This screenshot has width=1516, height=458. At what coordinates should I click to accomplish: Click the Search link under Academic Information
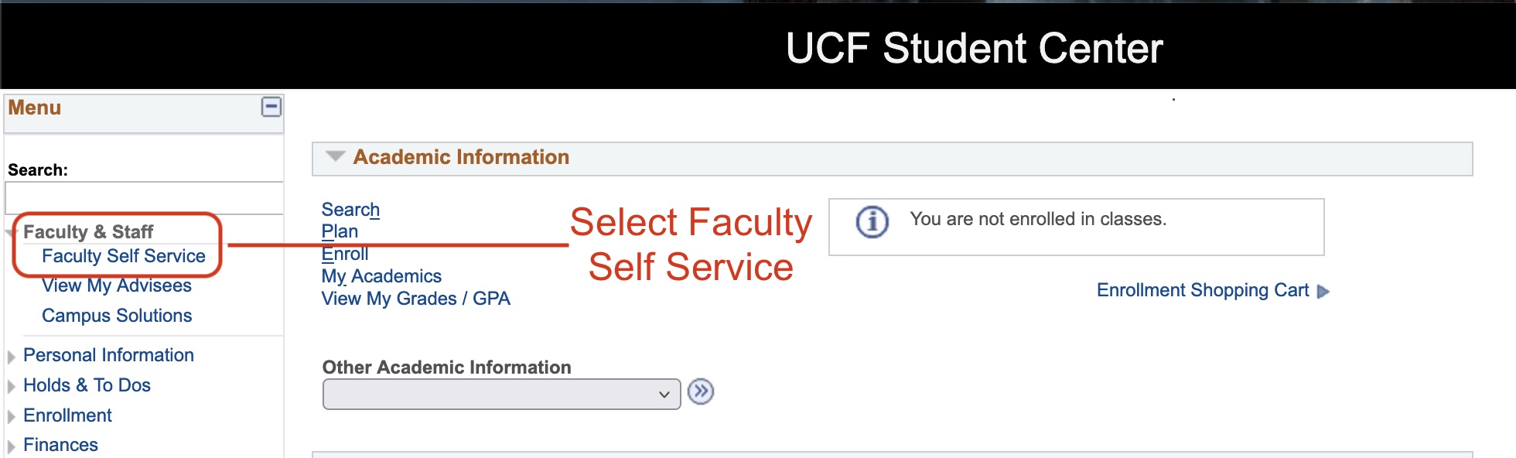(x=350, y=209)
